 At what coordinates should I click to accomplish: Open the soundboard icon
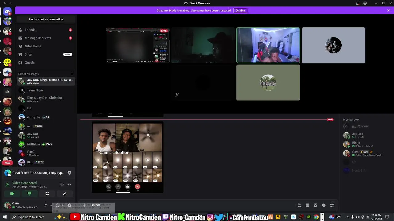65,194
